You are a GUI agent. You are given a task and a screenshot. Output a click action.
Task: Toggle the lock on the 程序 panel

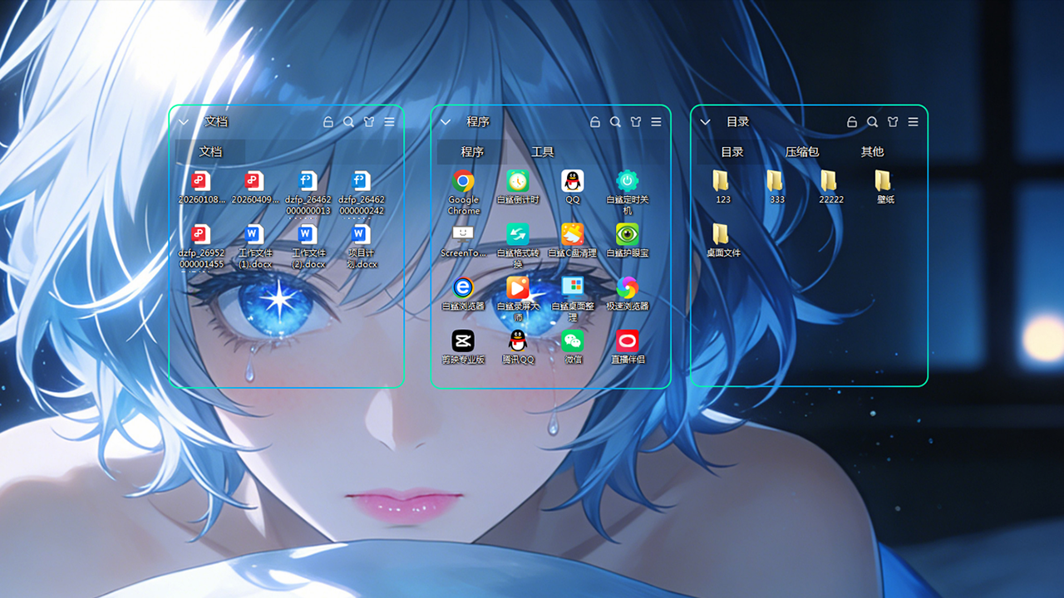(595, 121)
